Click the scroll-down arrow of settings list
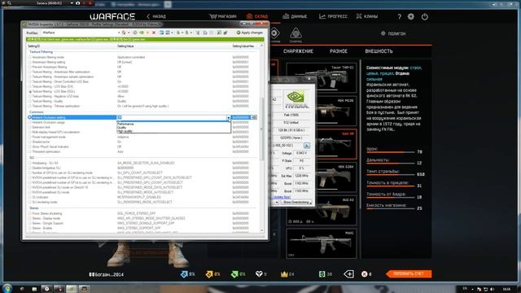521x293 pixels. [262, 230]
